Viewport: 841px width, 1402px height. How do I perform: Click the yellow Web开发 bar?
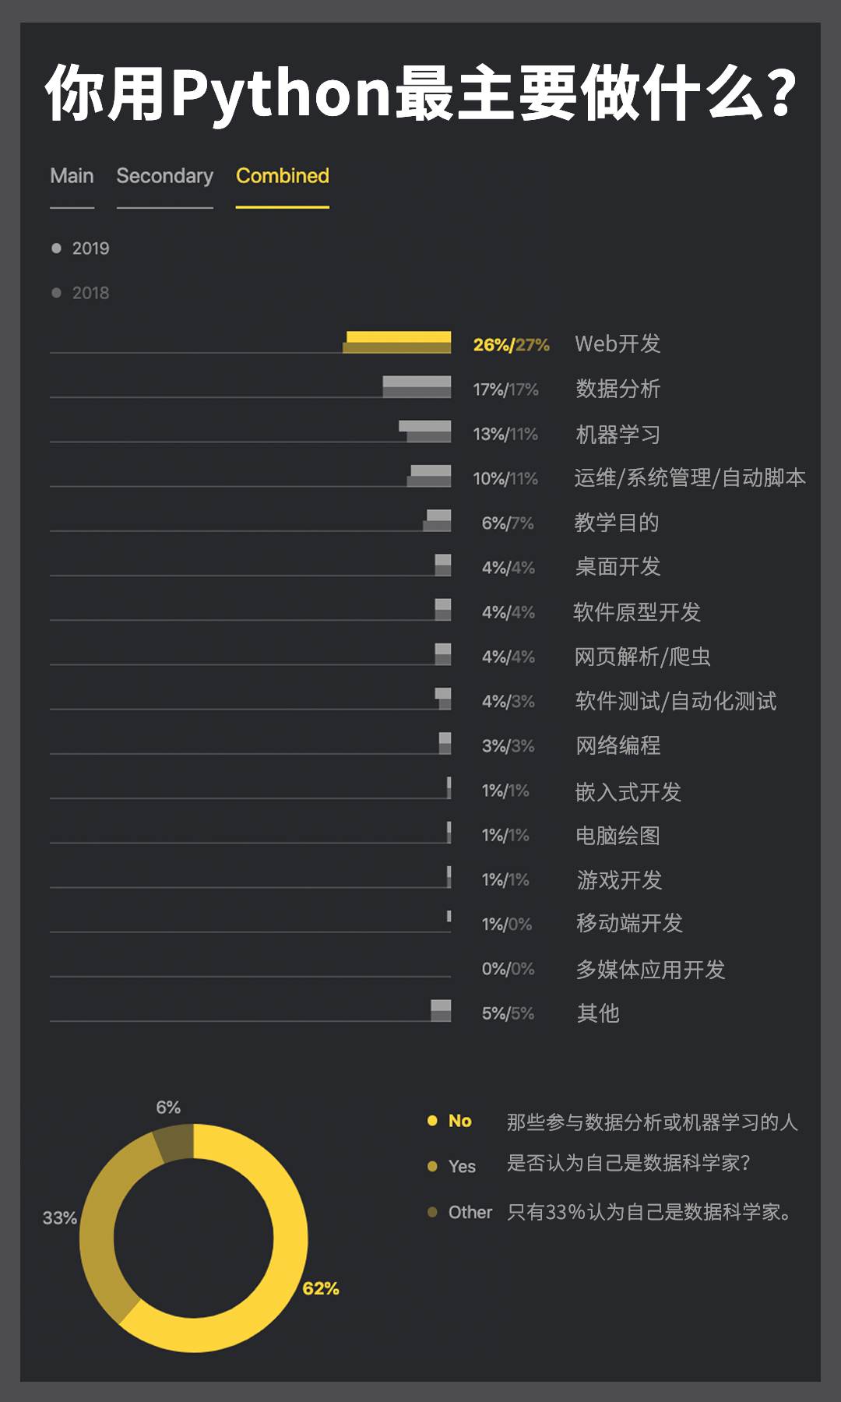[397, 342]
